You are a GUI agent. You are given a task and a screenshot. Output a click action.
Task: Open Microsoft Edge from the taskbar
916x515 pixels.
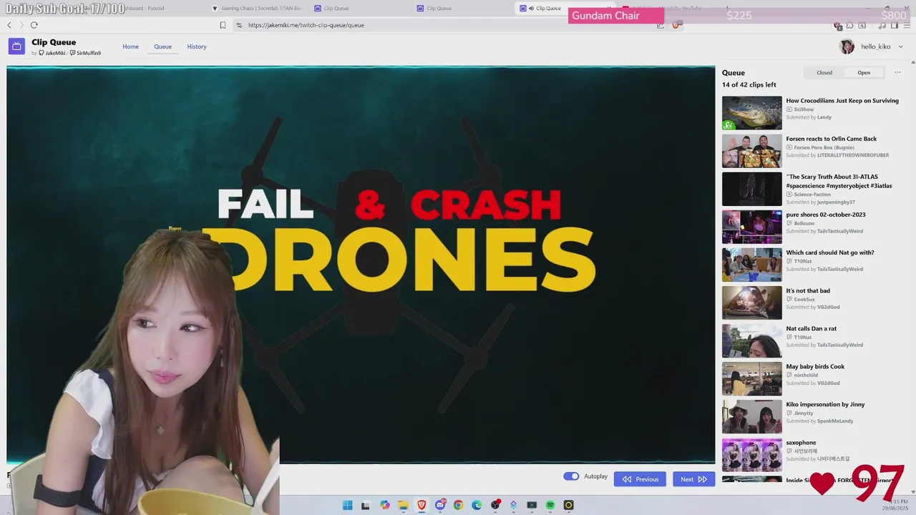[x=477, y=505]
